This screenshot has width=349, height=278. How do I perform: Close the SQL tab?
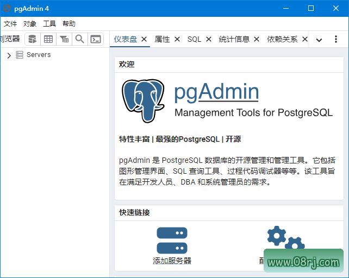coord(209,39)
